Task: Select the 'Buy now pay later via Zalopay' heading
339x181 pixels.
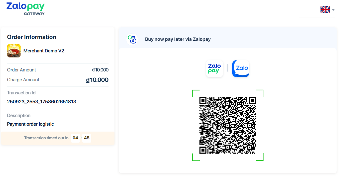Action: [x=178, y=39]
